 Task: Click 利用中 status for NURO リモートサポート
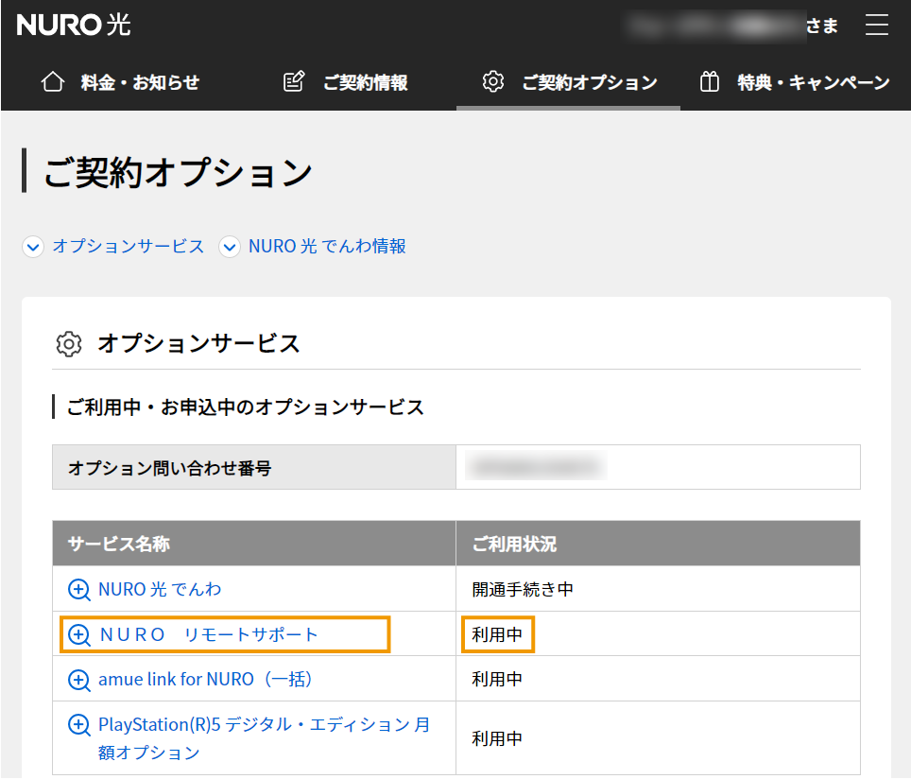(x=497, y=634)
